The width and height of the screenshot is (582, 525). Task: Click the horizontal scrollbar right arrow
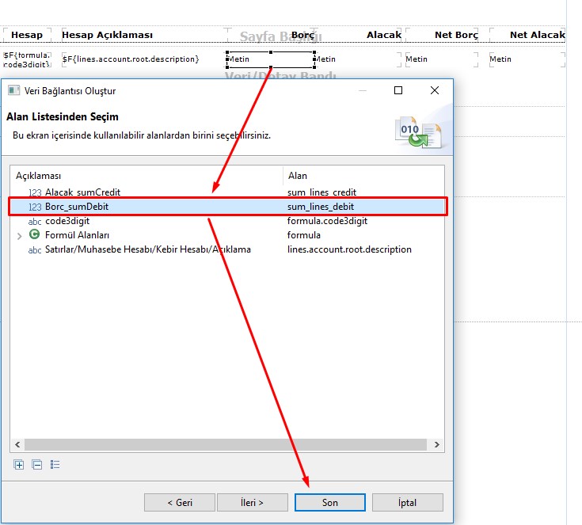click(438, 446)
